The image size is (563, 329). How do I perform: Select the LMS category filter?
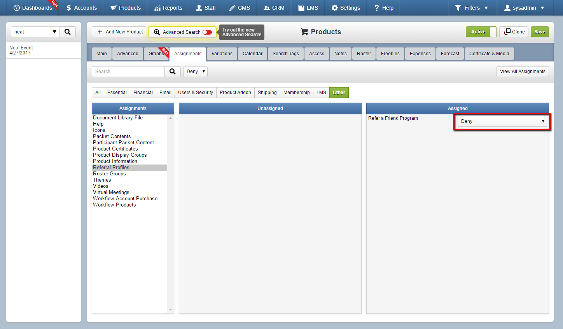click(x=321, y=93)
